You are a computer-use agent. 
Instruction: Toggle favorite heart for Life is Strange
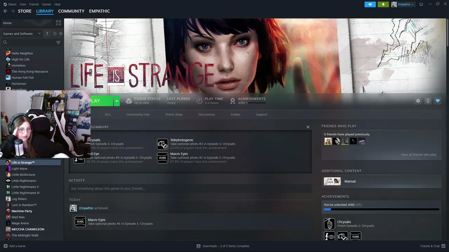click(437, 101)
